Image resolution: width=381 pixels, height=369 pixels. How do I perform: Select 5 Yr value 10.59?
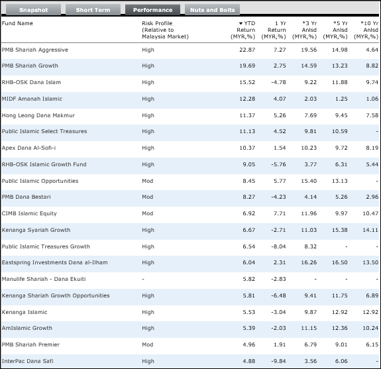pyautogui.click(x=340, y=131)
